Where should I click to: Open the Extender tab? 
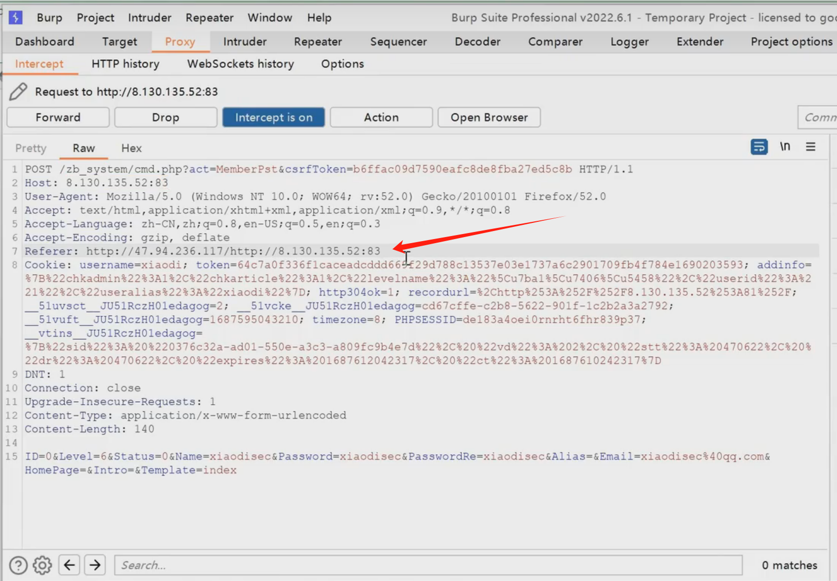point(700,42)
